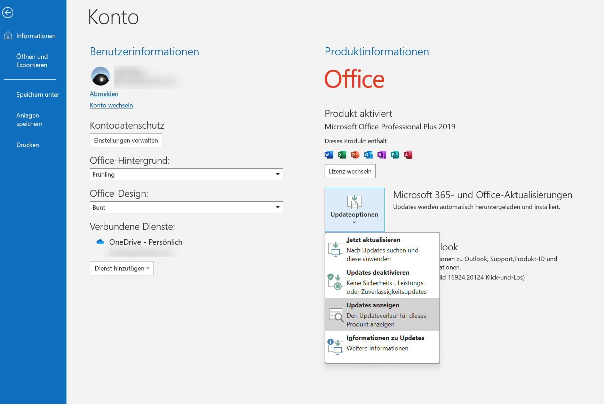Choose Updates deaktivieren from menu
The image size is (604, 404).
coord(382,282)
